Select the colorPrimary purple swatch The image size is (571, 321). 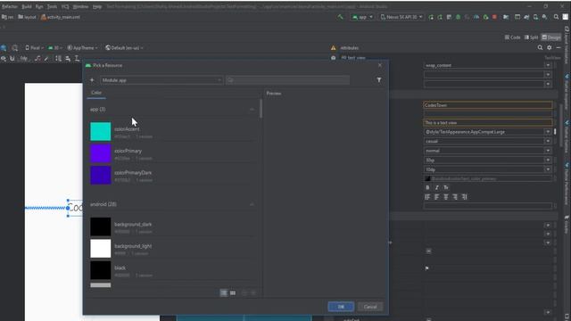(101, 153)
